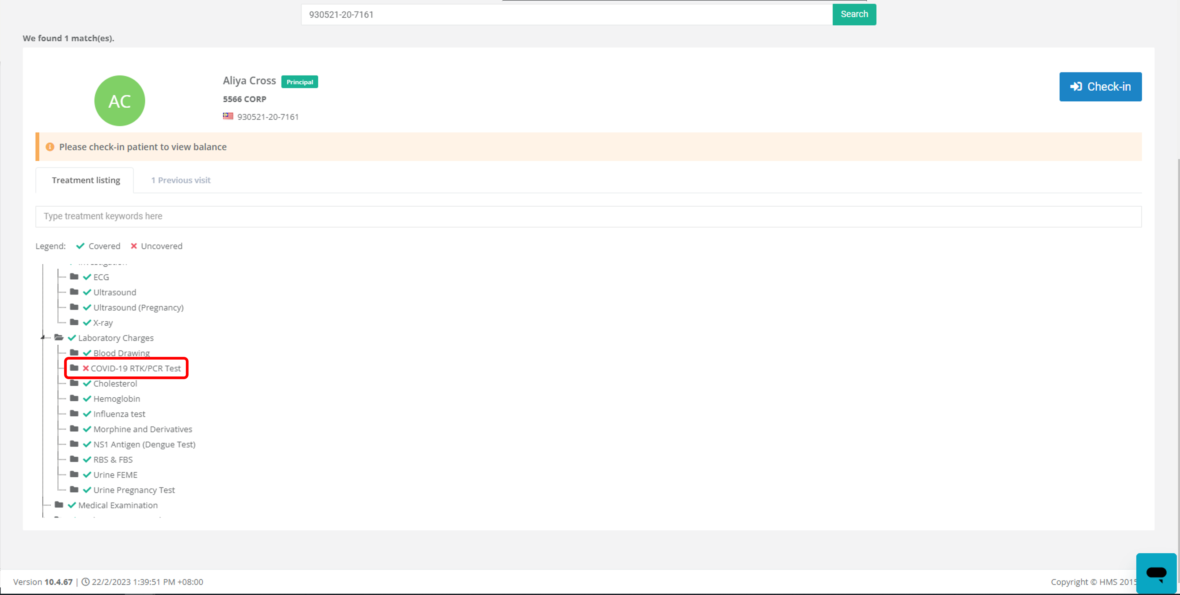Click the X-ray folder icon
Image resolution: width=1180 pixels, height=595 pixels.
pyautogui.click(x=74, y=323)
